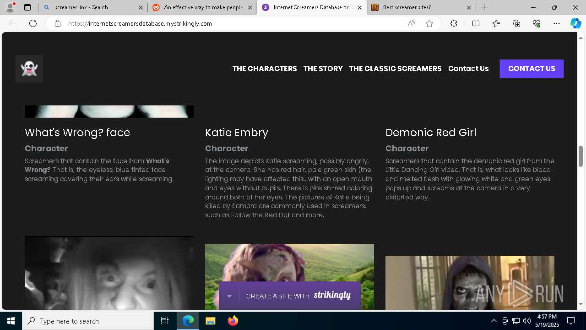
Task: Go to THE CLASSIC SCREAMERS menu item
Action: 395,69
